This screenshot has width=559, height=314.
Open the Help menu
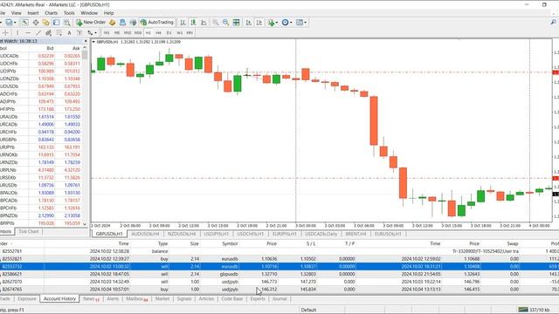pos(108,13)
